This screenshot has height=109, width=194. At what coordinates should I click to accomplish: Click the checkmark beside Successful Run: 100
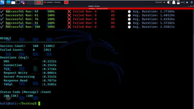coord(2,27)
